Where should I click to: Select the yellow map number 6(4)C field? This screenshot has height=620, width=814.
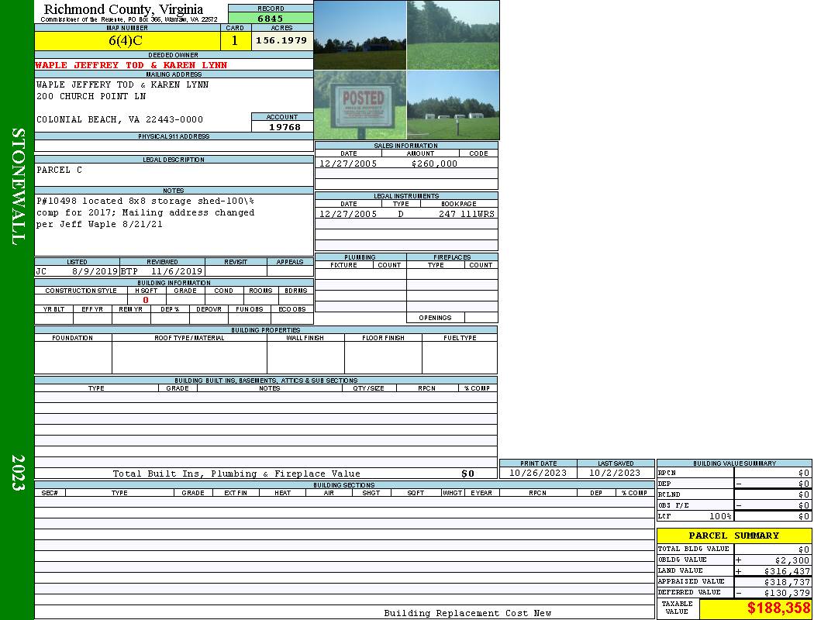[x=126, y=40]
